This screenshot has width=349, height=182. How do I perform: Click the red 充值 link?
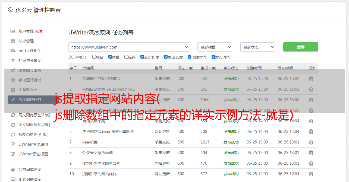click(39, 31)
